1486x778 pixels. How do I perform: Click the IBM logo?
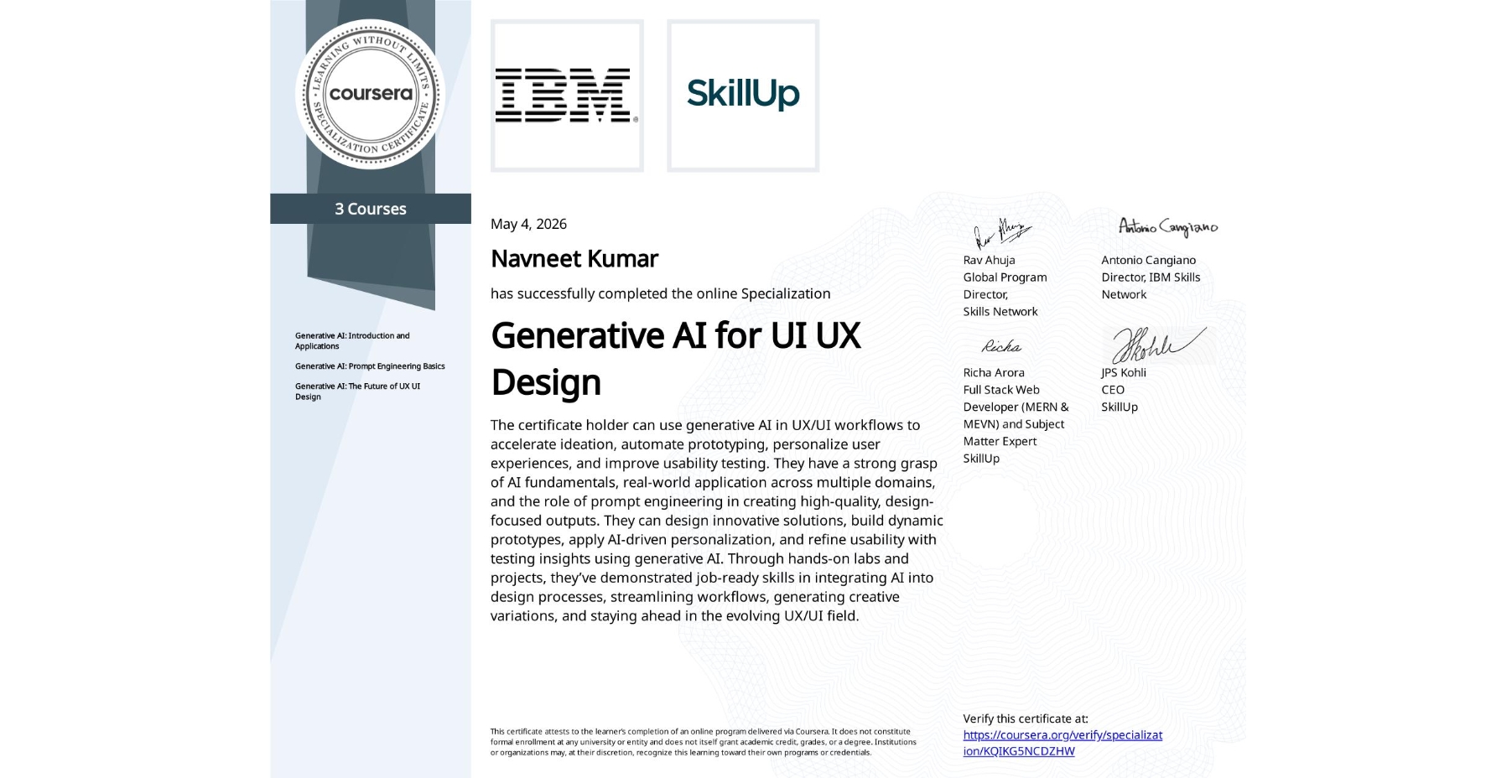567,96
